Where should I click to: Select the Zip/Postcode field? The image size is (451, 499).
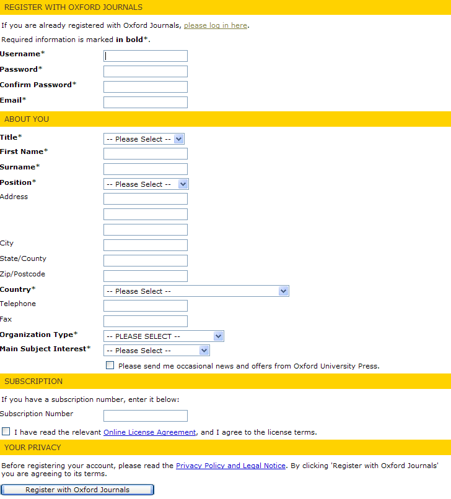click(x=146, y=276)
